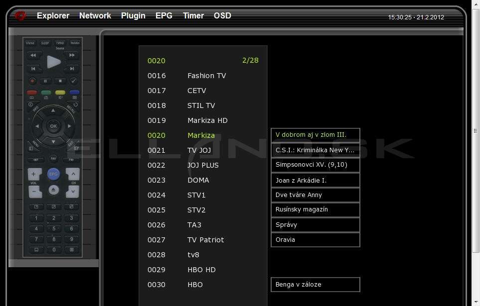Select highlighted channel 0020 Markiza
This screenshot has height=306, width=480.
(203, 135)
